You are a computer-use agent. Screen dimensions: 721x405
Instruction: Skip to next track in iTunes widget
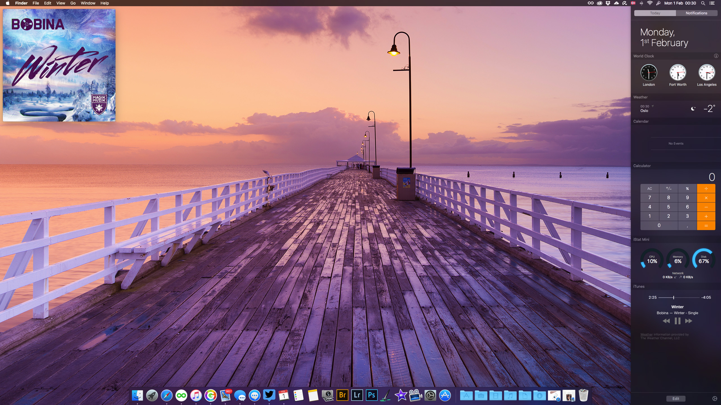click(689, 321)
